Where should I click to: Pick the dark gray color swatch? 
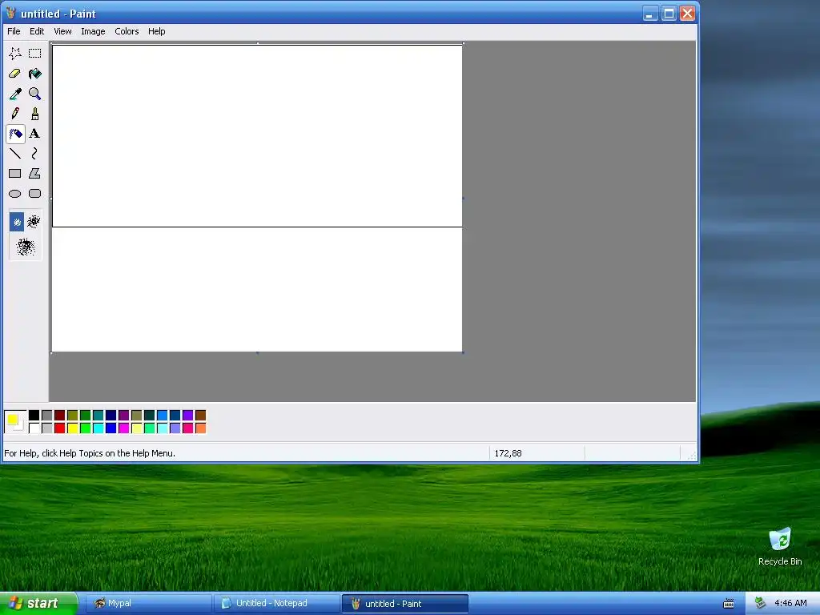pyautogui.click(x=47, y=416)
